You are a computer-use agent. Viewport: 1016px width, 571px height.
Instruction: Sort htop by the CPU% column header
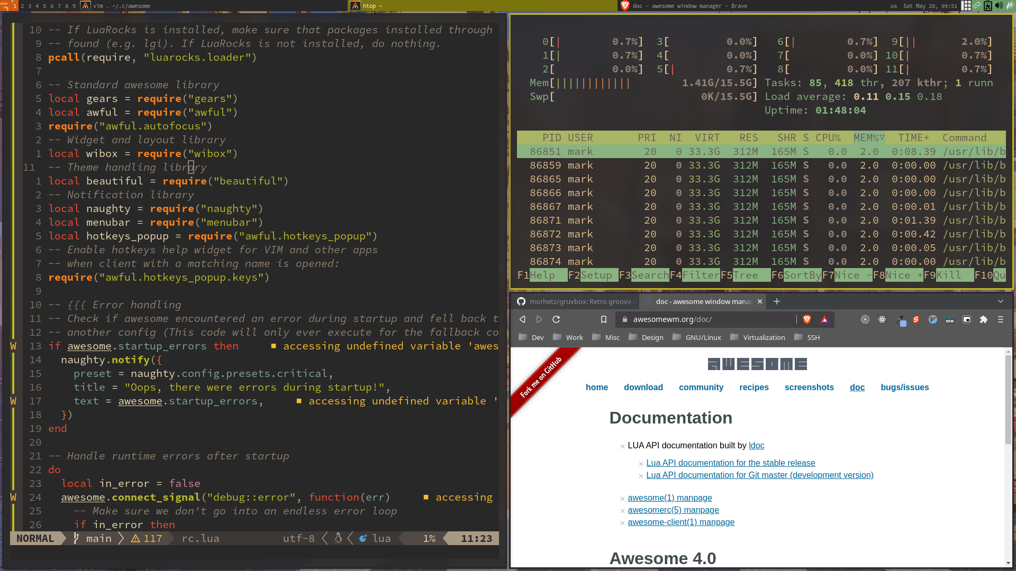click(828, 137)
